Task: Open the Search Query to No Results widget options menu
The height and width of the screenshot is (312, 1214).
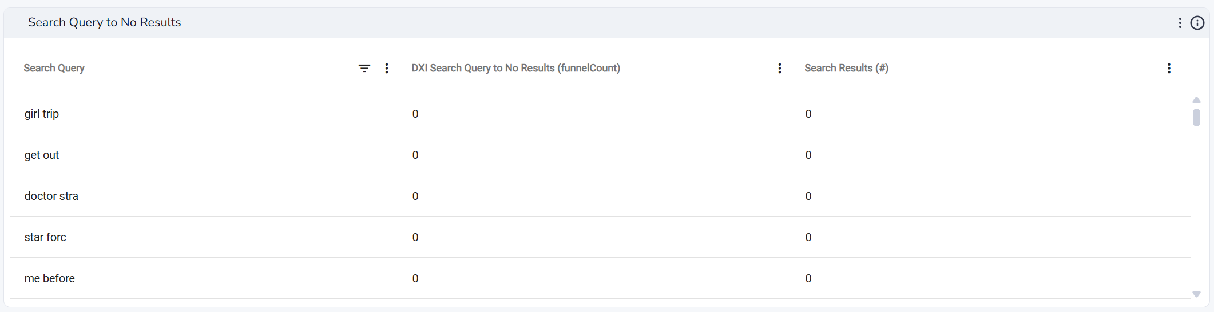Action: pyautogui.click(x=1180, y=23)
